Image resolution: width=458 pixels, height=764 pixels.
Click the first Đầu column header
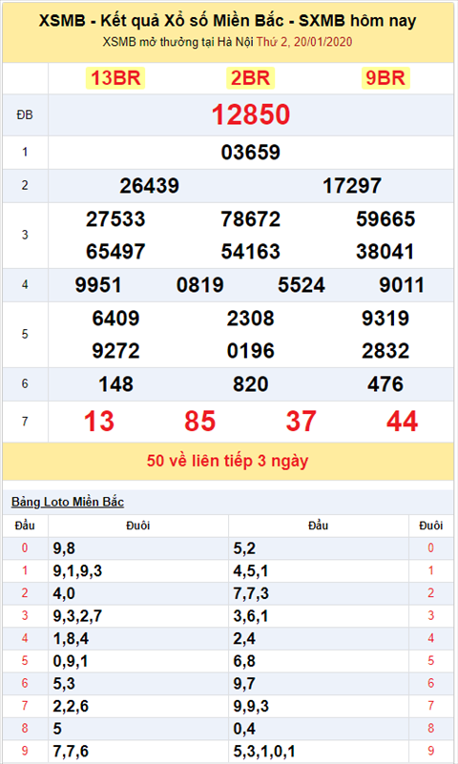25,526
